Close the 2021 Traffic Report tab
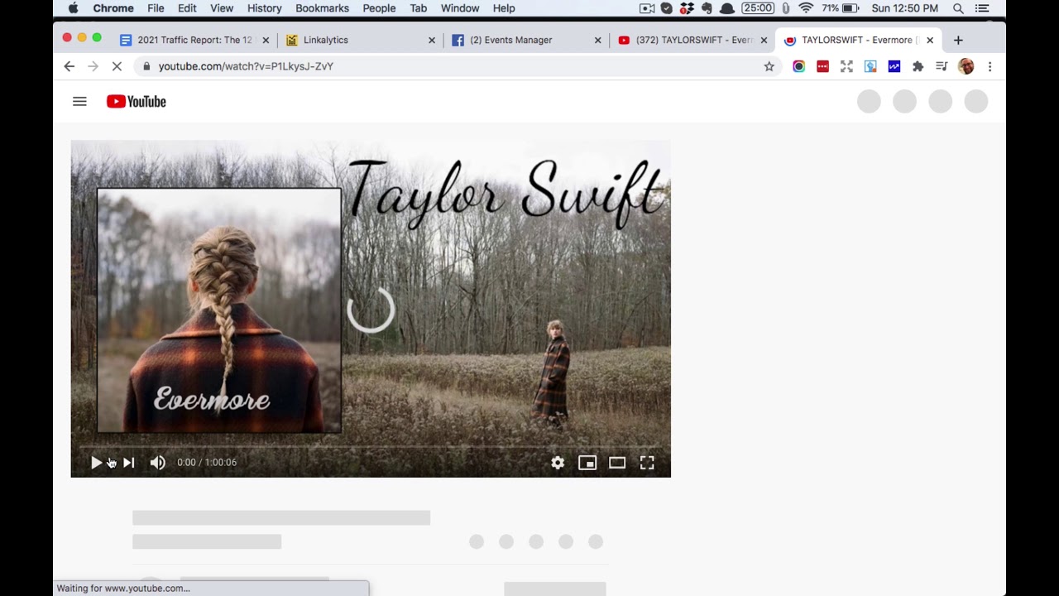Image resolution: width=1059 pixels, height=596 pixels. (x=266, y=40)
